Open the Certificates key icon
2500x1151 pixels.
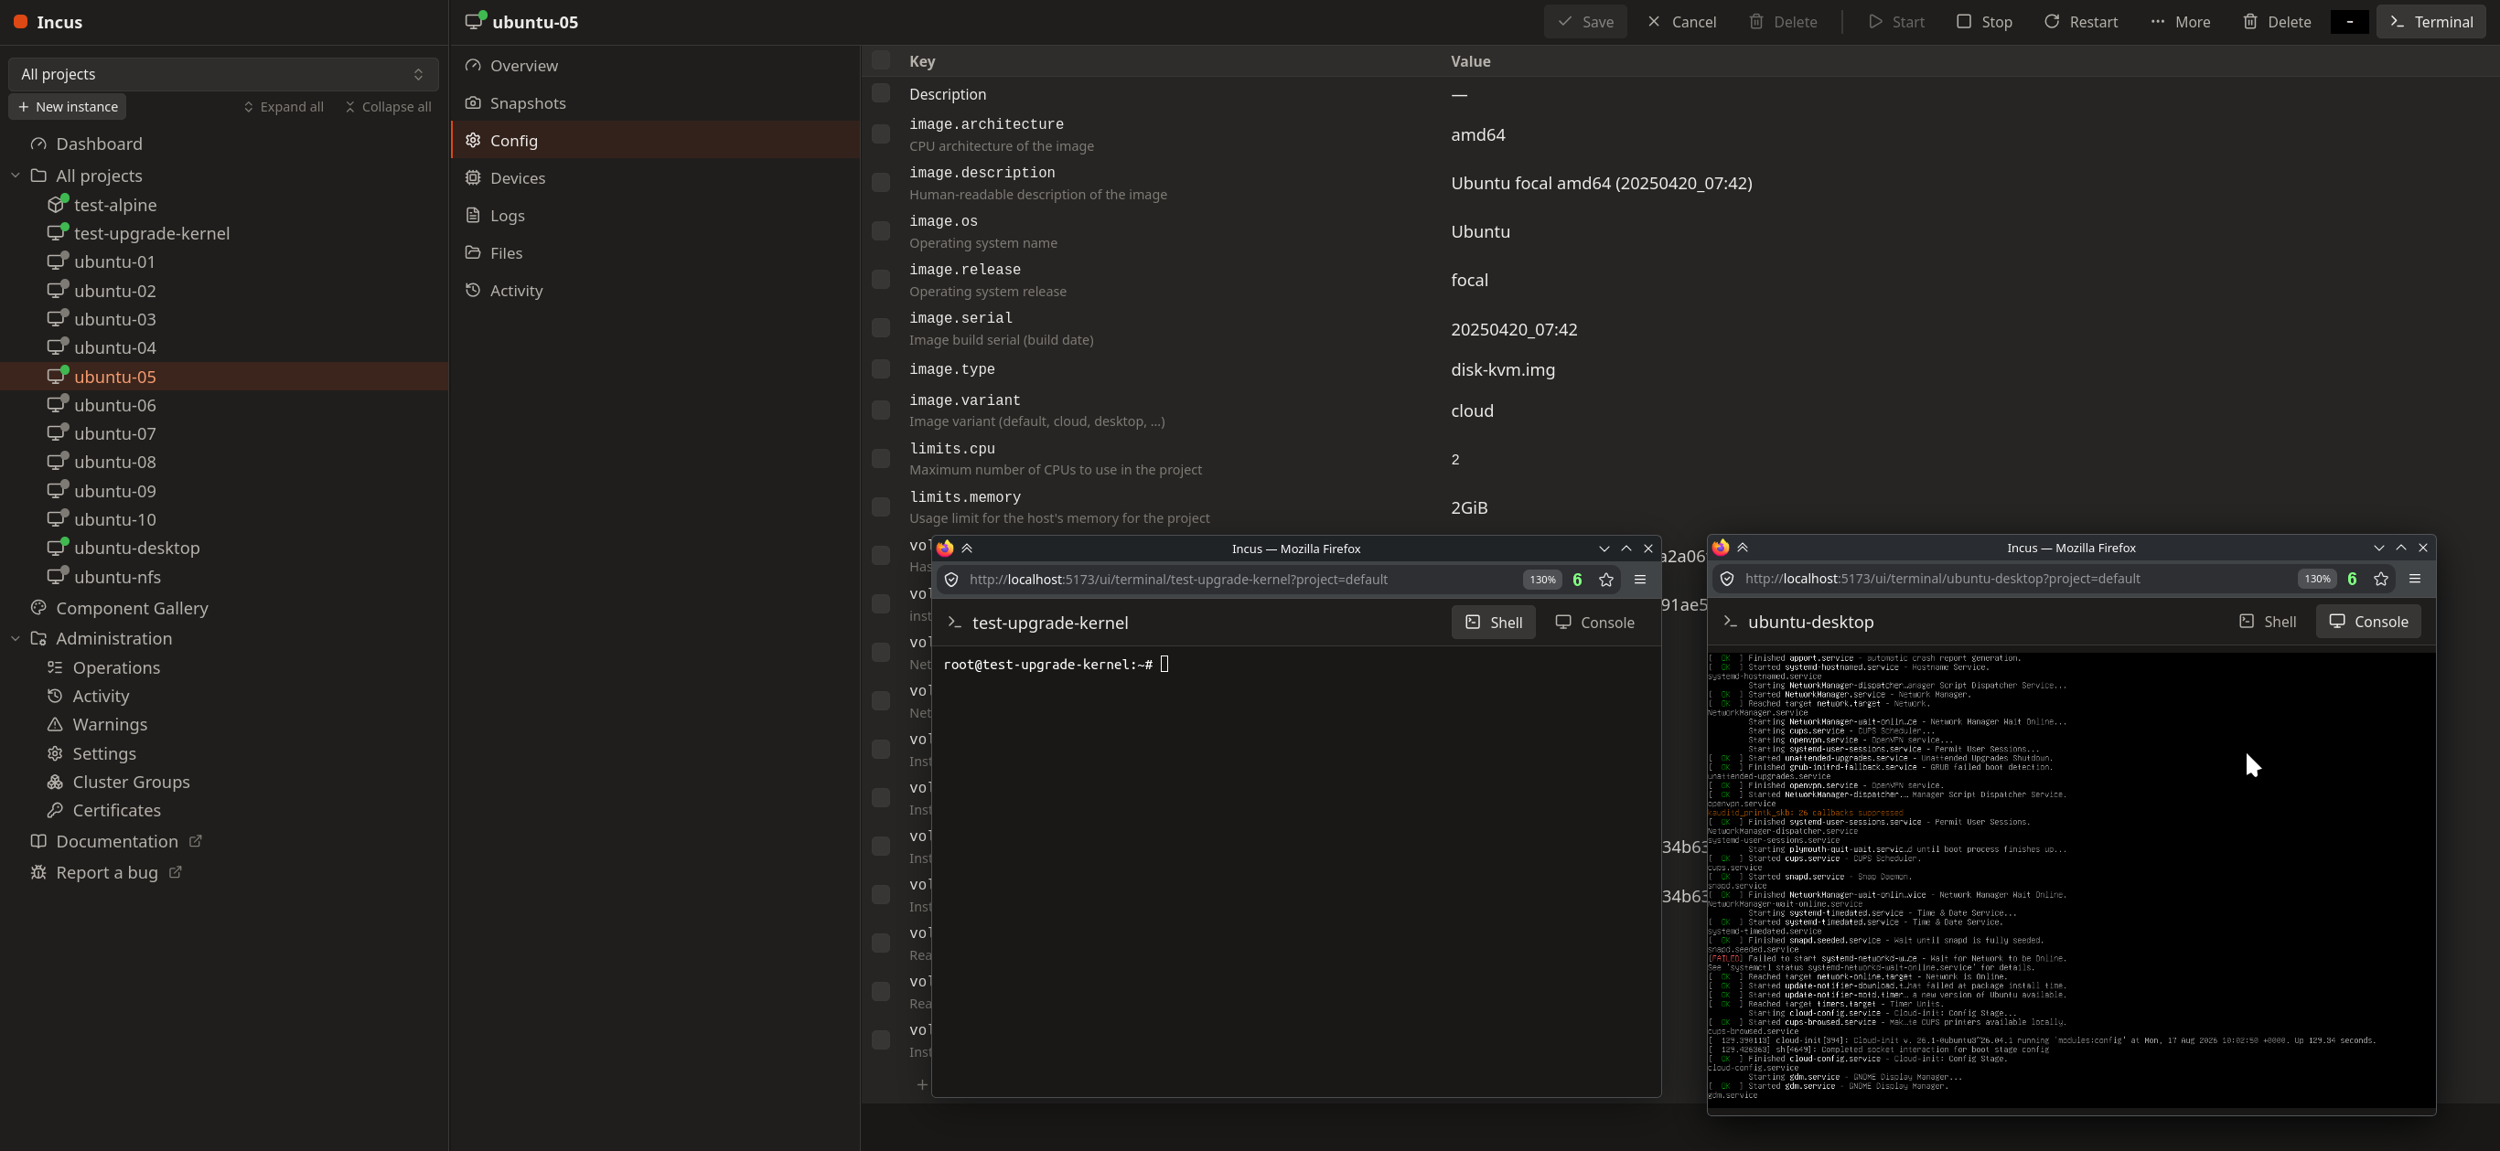pyautogui.click(x=55, y=810)
